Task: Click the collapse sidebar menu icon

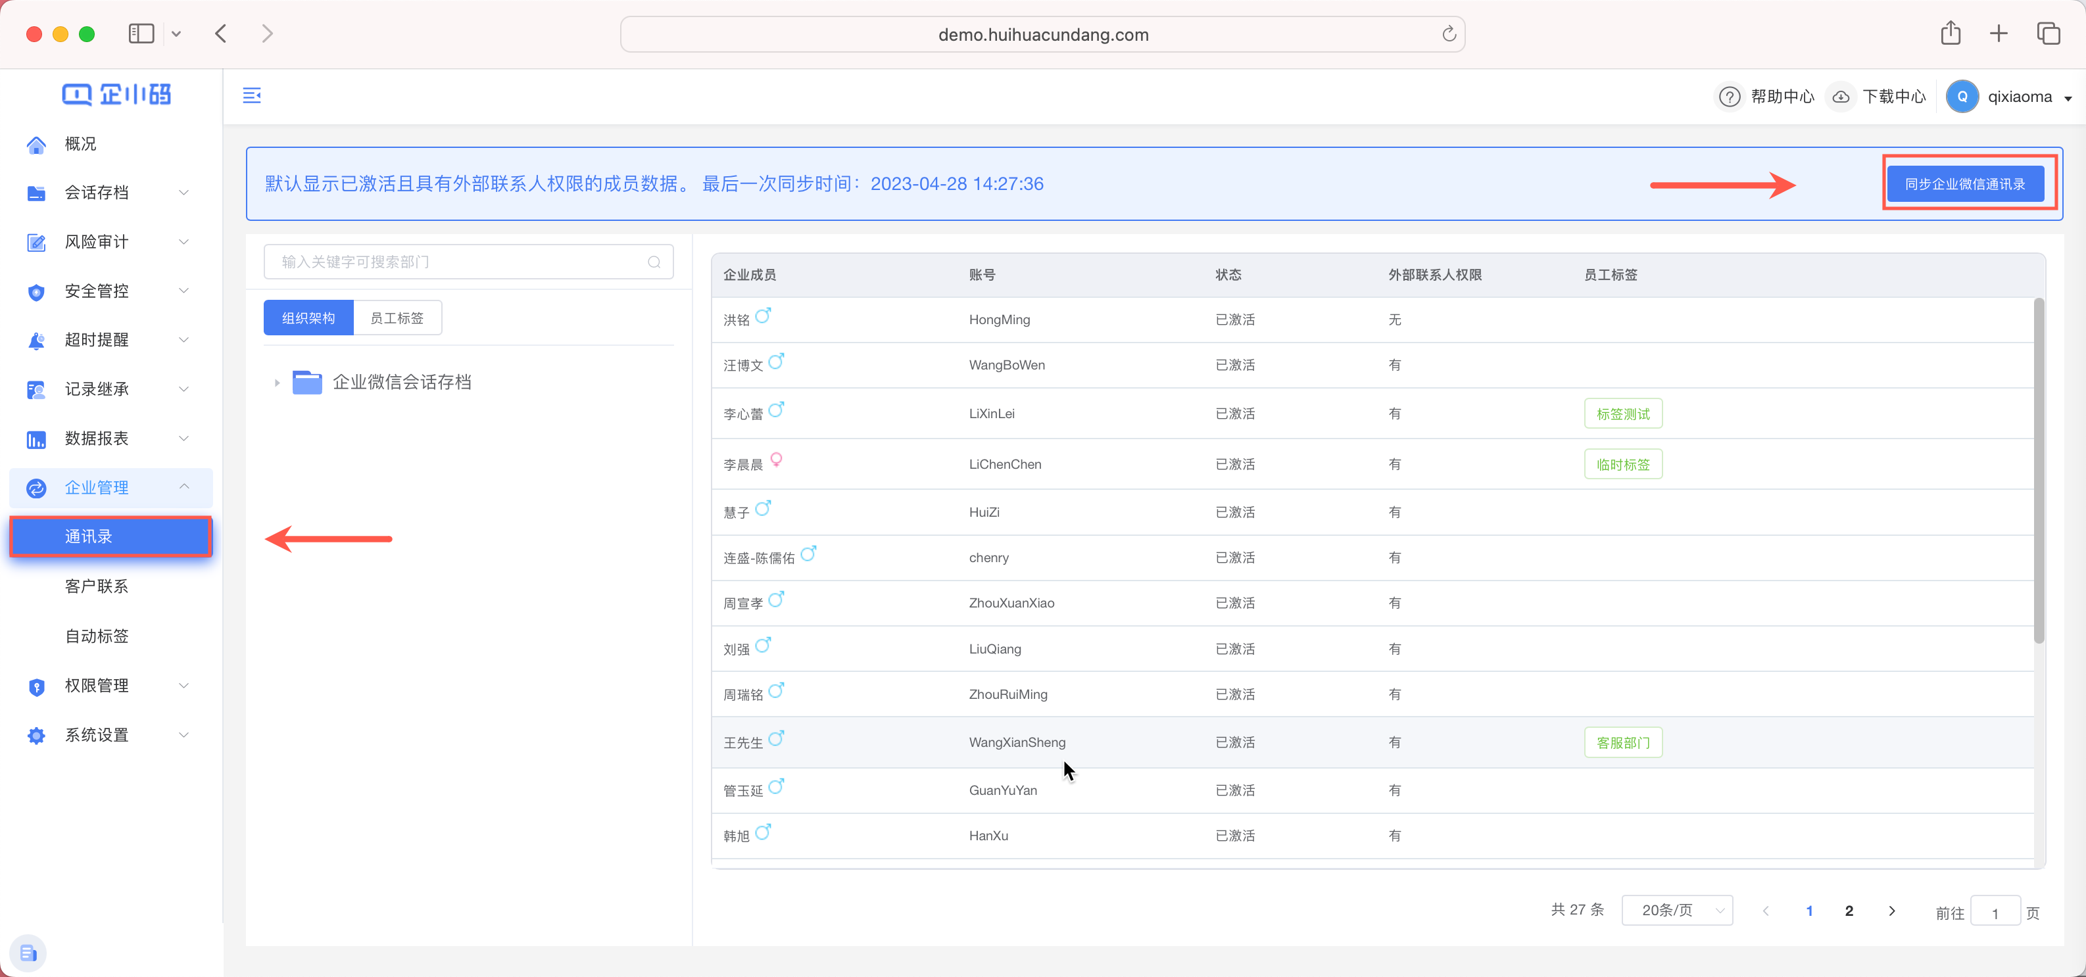Action: (x=252, y=95)
